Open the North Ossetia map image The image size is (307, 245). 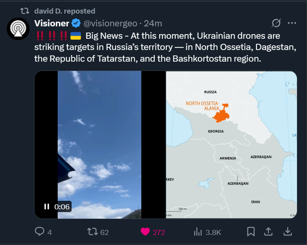(x=232, y=145)
